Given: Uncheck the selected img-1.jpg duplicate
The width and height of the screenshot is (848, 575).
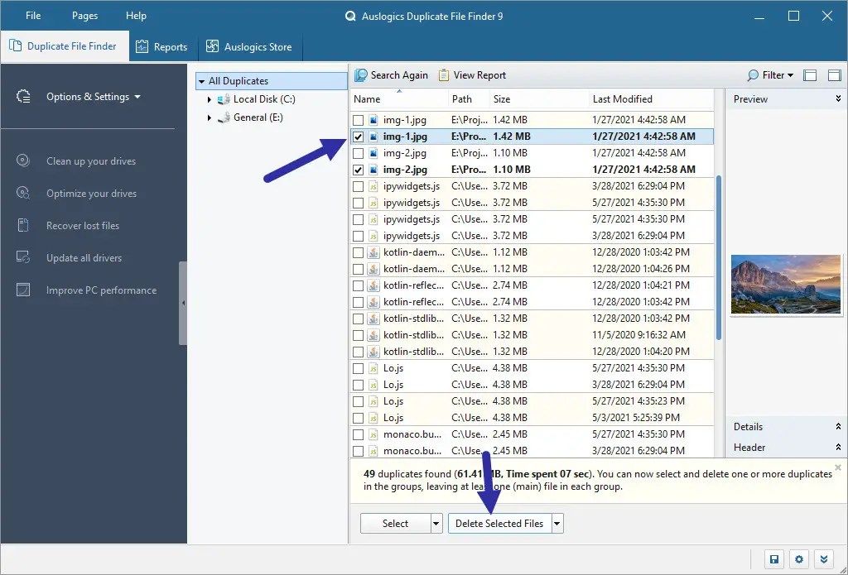Looking at the screenshot, I should tap(359, 137).
